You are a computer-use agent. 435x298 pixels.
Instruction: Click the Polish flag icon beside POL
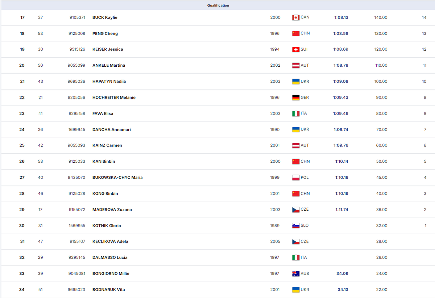pos(295,178)
